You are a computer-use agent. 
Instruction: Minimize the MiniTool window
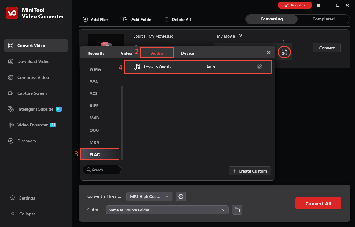click(x=328, y=5)
